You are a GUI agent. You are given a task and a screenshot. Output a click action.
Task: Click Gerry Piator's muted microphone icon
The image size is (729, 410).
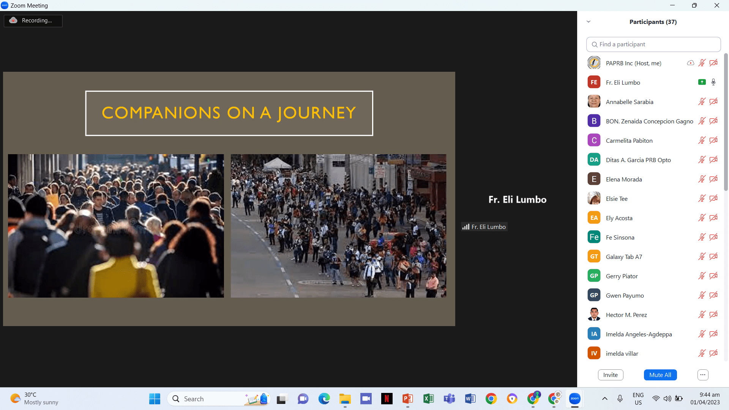coord(702,276)
